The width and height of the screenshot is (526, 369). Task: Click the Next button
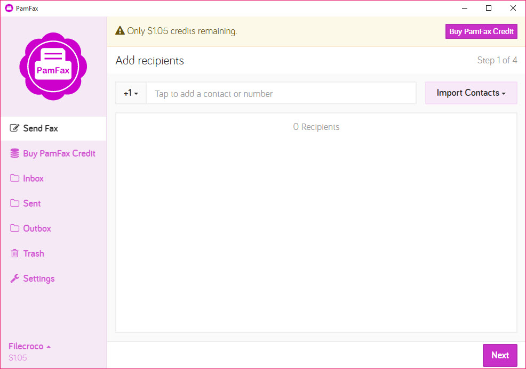500,355
